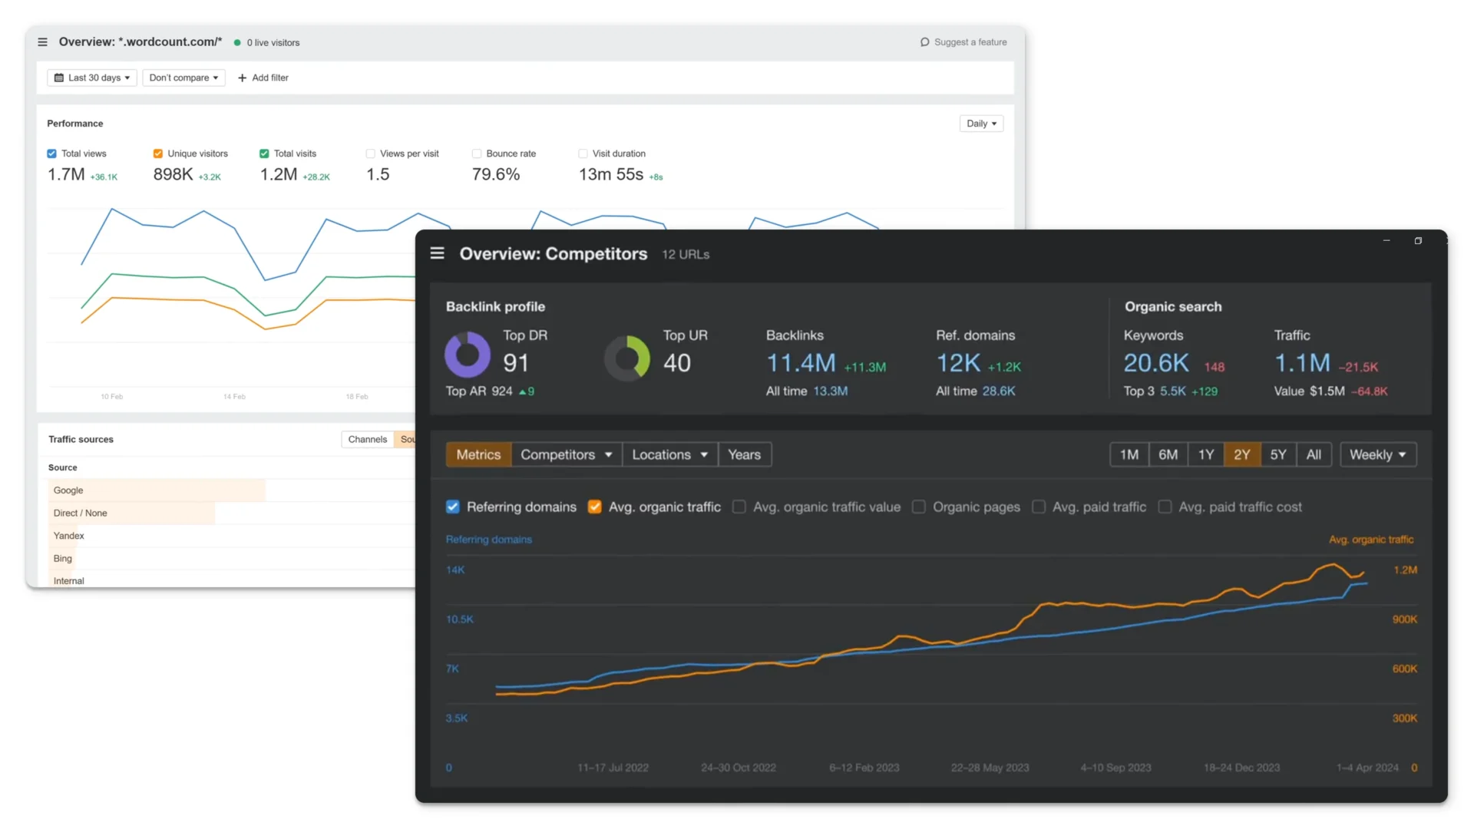Click the 6M time range button
The width and height of the screenshot is (1474, 829).
[1168, 454]
